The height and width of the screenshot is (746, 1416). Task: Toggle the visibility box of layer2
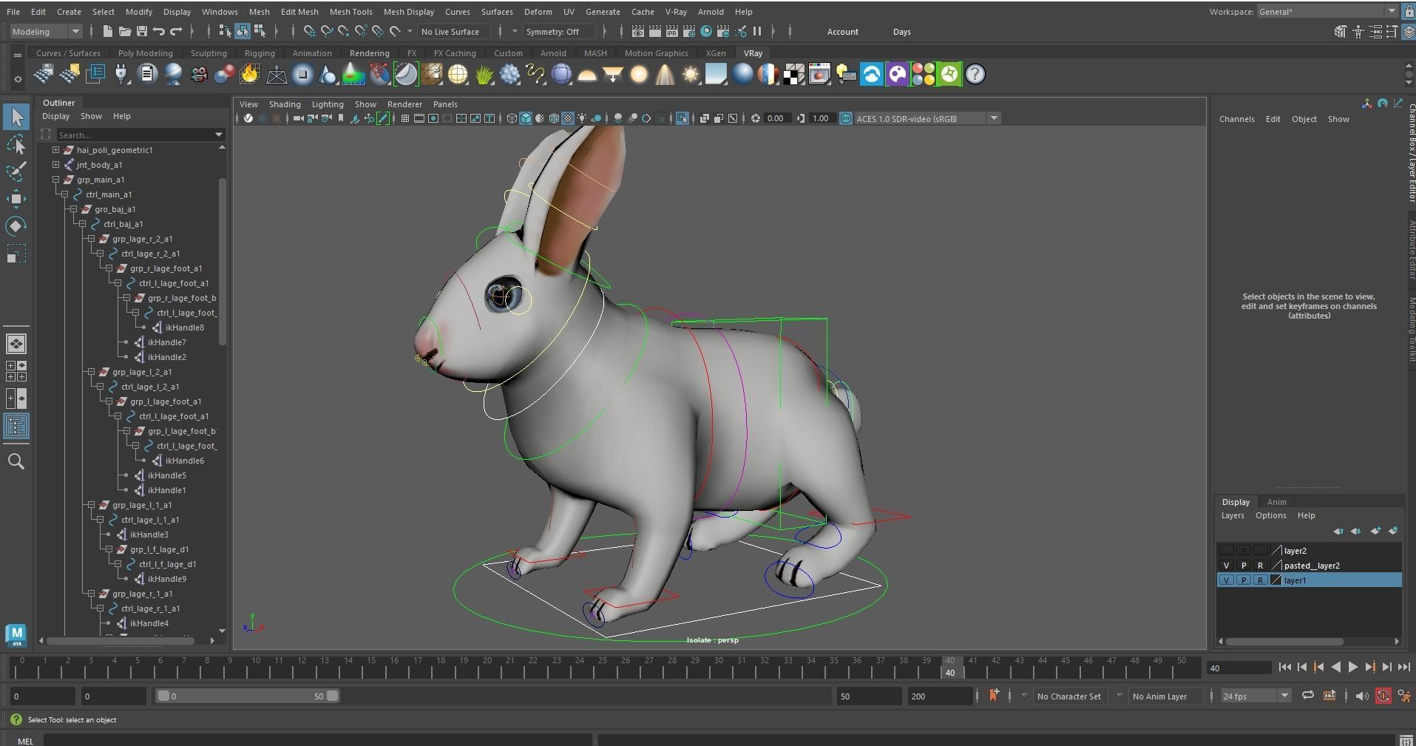(1226, 551)
